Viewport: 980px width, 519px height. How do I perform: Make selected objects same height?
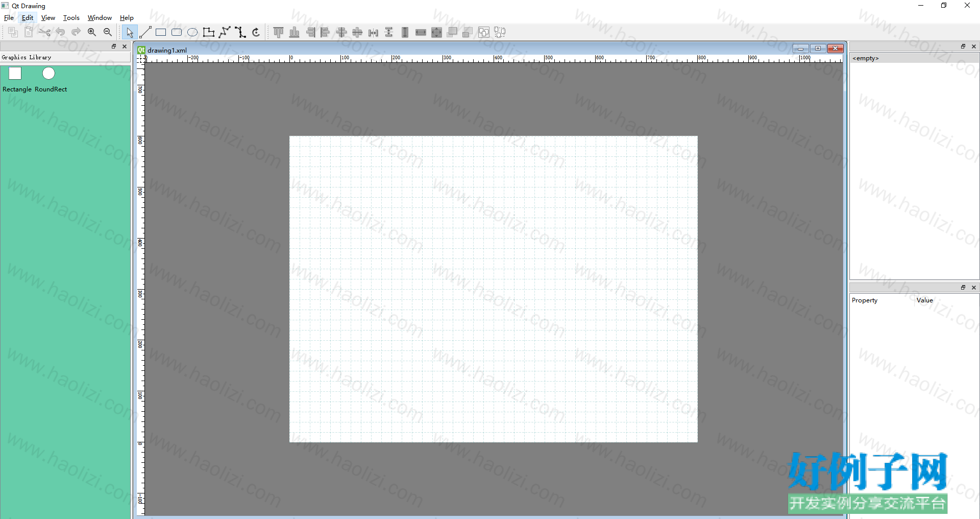click(405, 32)
